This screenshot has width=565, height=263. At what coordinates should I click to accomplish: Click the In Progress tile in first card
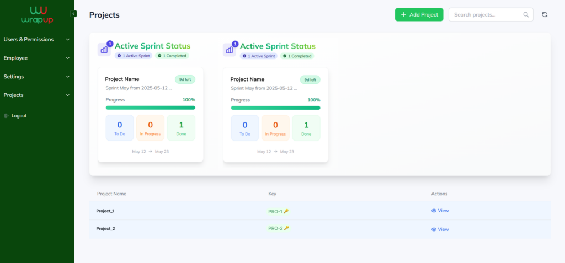pyautogui.click(x=150, y=128)
